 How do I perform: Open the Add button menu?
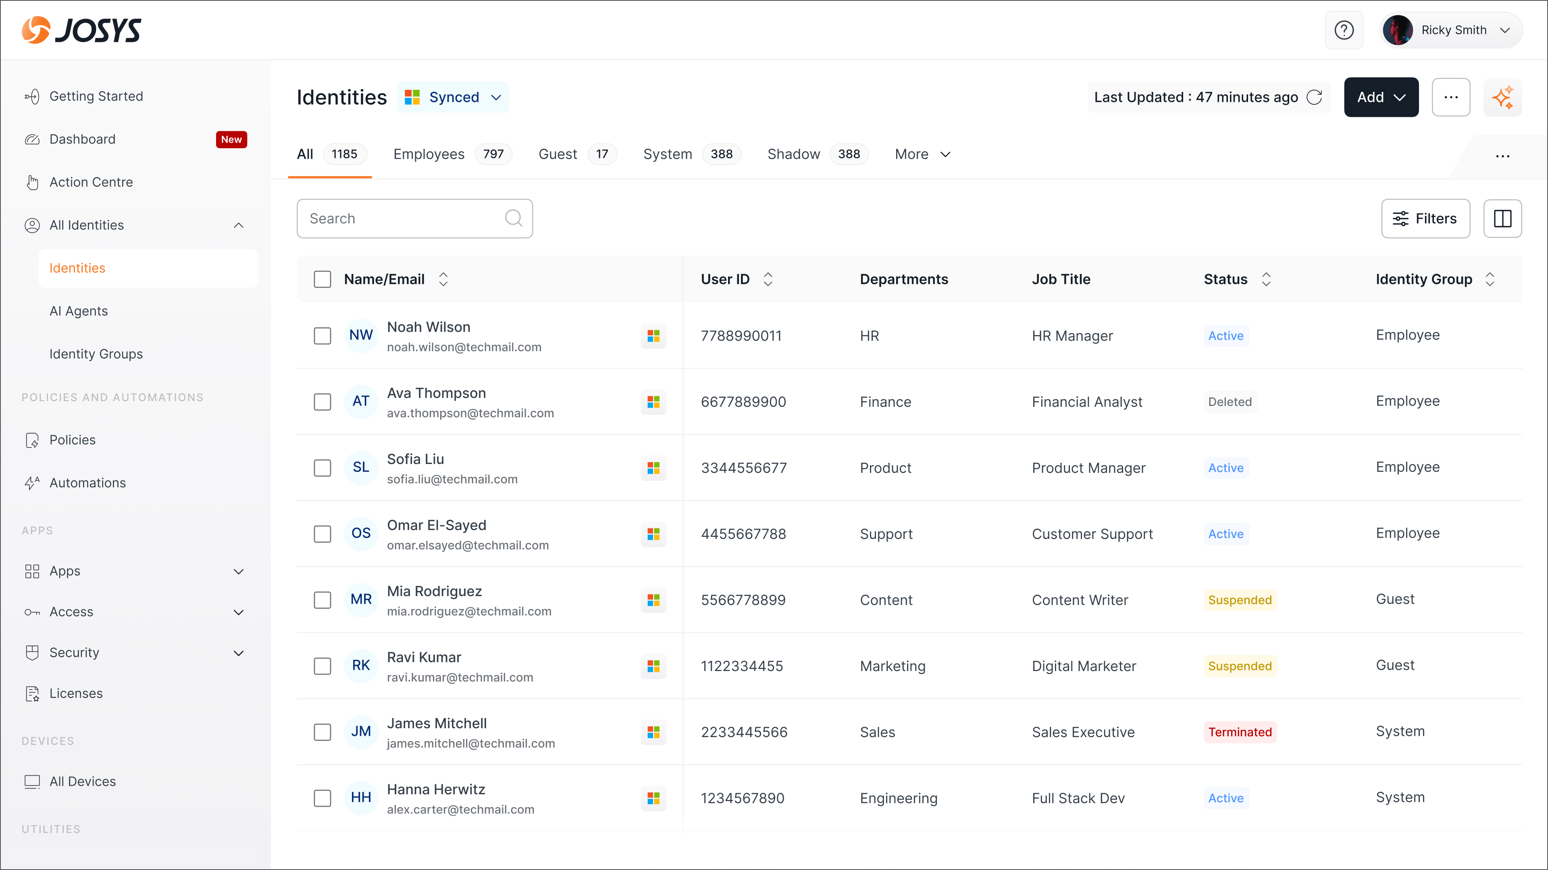[x=1381, y=97]
